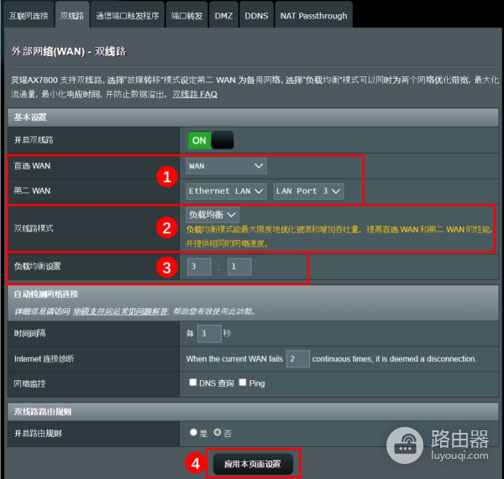This screenshot has width=504, height=479.
Task: Enable the Ping checkbox
Action: 243,383
